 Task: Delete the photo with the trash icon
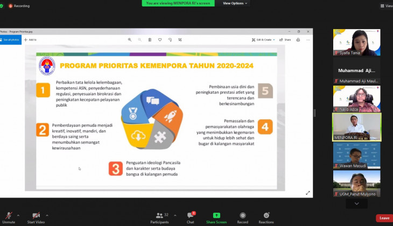(150, 40)
